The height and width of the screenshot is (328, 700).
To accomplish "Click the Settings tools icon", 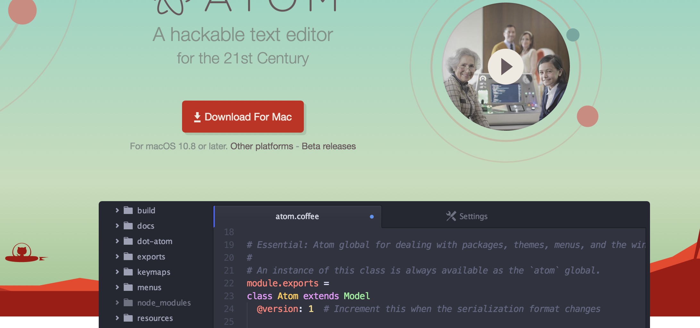I will click(x=451, y=216).
